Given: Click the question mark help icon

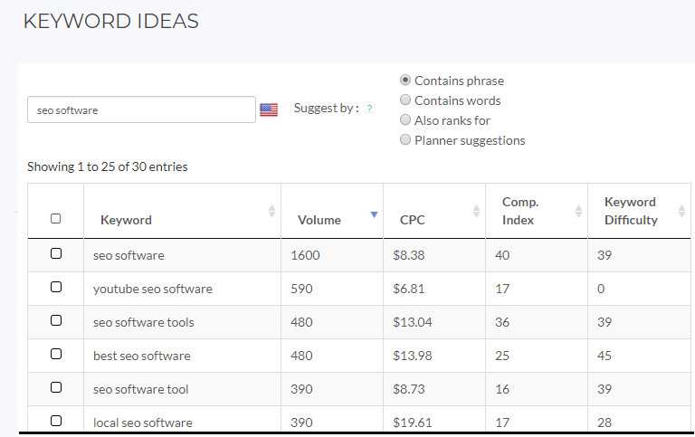Looking at the screenshot, I should [369, 109].
